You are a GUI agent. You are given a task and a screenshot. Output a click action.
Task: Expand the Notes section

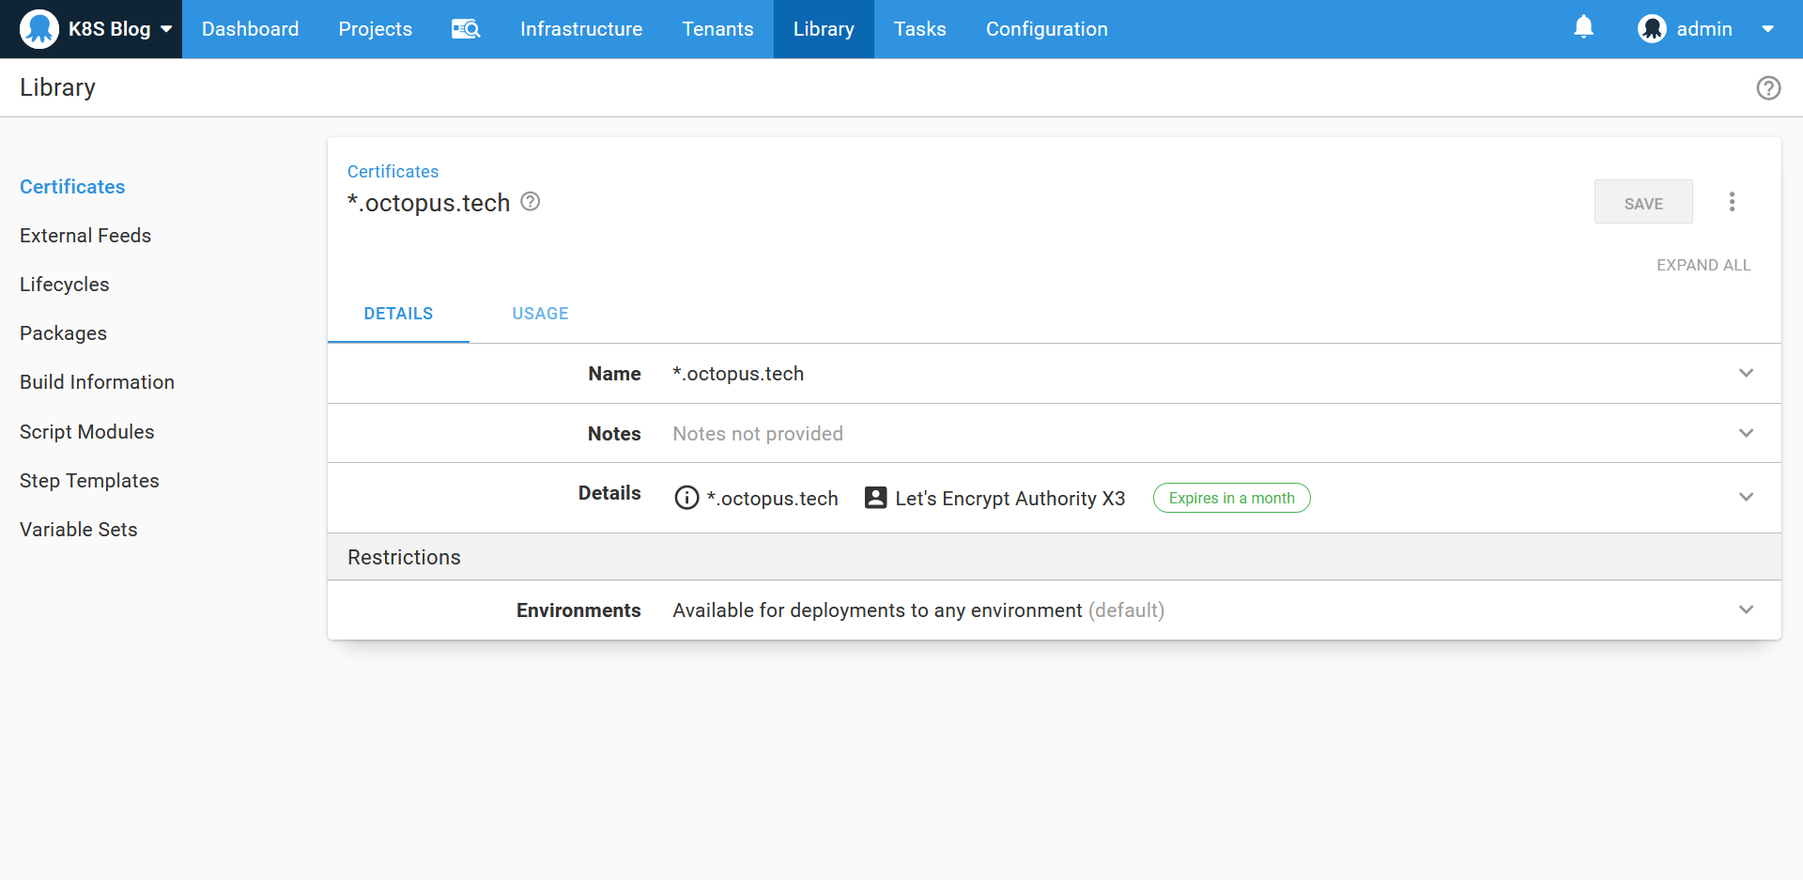pyautogui.click(x=1746, y=433)
